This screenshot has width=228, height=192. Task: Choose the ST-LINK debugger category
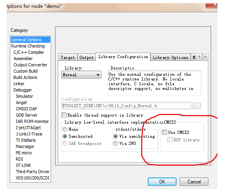pos(23,165)
